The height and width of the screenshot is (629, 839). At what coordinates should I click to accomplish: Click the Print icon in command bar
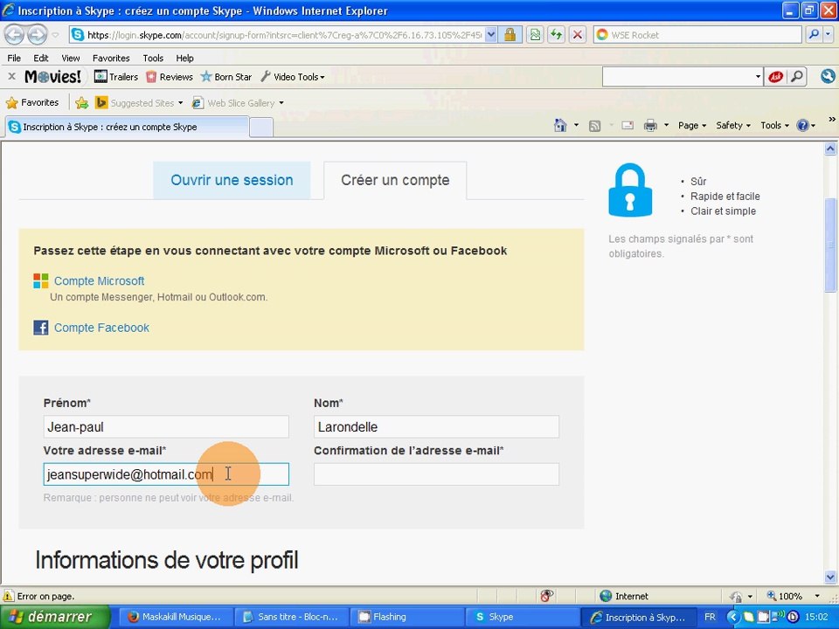[x=650, y=126]
